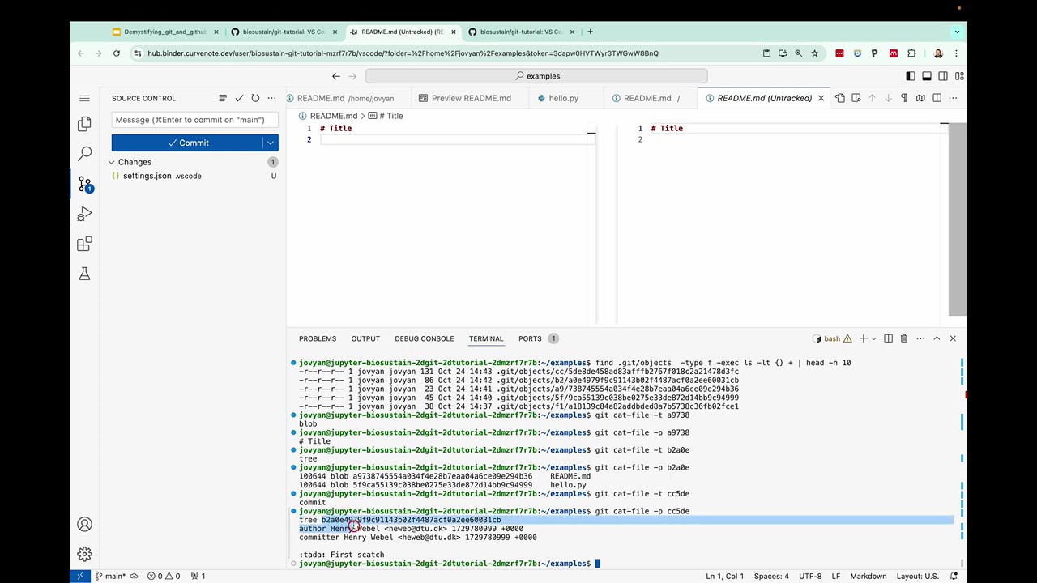Collapse the Changes section
The height and width of the screenshot is (583, 1037).
[x=111, y=162]
